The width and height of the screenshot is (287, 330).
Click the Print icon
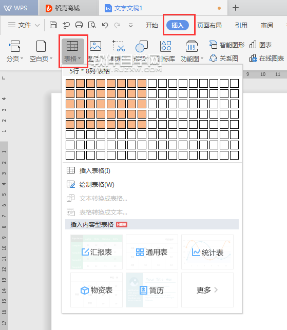[x=79, y=25]
